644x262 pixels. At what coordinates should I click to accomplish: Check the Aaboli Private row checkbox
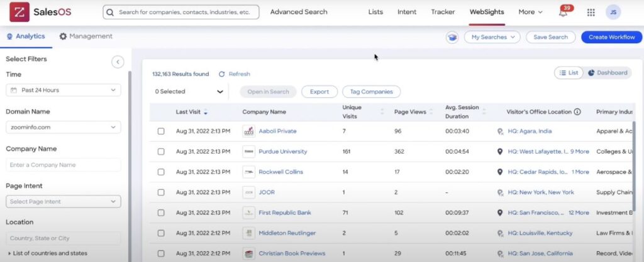coord(161,132)
